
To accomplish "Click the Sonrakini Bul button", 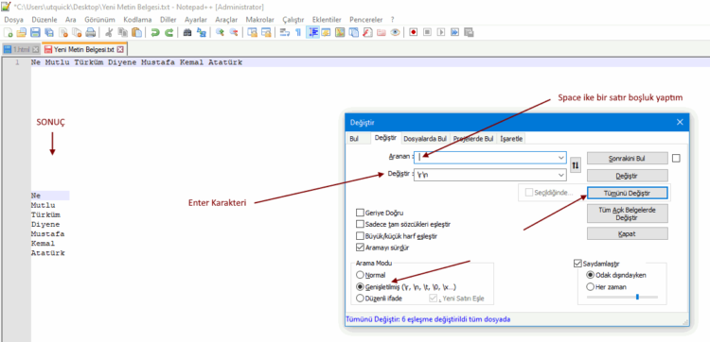I will point(627,158).
